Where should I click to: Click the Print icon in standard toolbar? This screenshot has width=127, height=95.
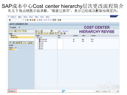[37, 20]
